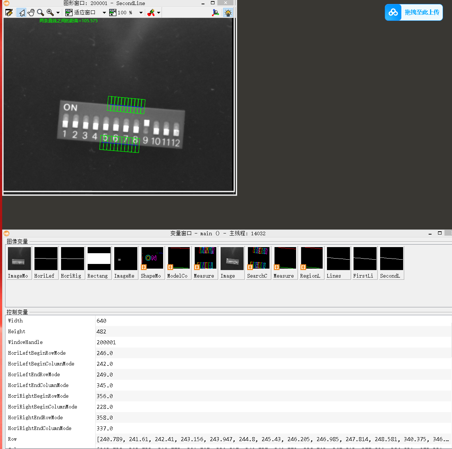Select the ImageMo thumbnail

coord(19,263)
